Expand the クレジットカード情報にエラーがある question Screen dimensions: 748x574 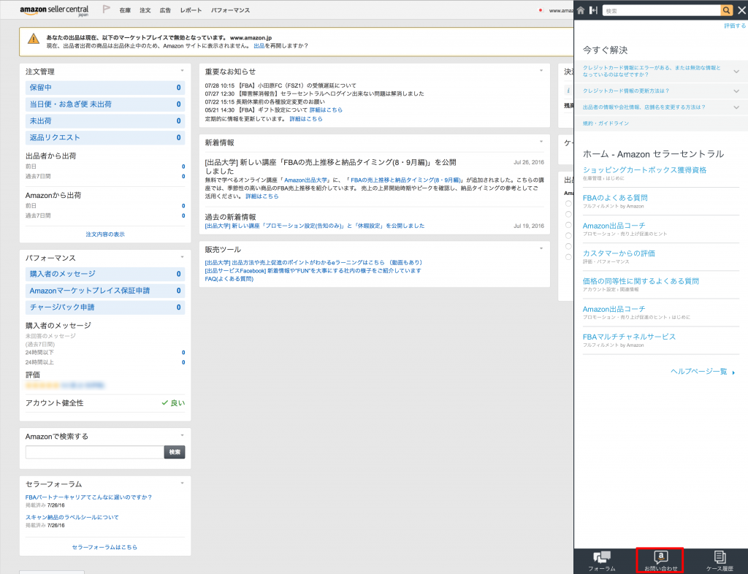click(x=736, y=72)
